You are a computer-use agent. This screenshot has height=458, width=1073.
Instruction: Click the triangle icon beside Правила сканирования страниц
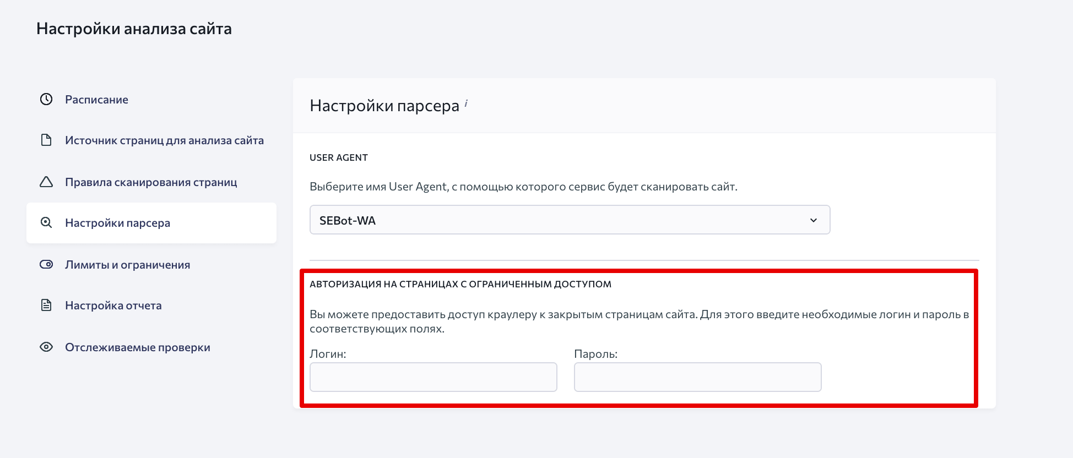tap(46, 182)
